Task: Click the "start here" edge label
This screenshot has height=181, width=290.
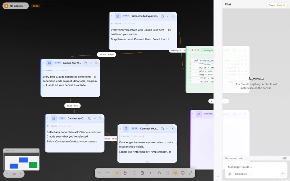Action: pos(107,54)
